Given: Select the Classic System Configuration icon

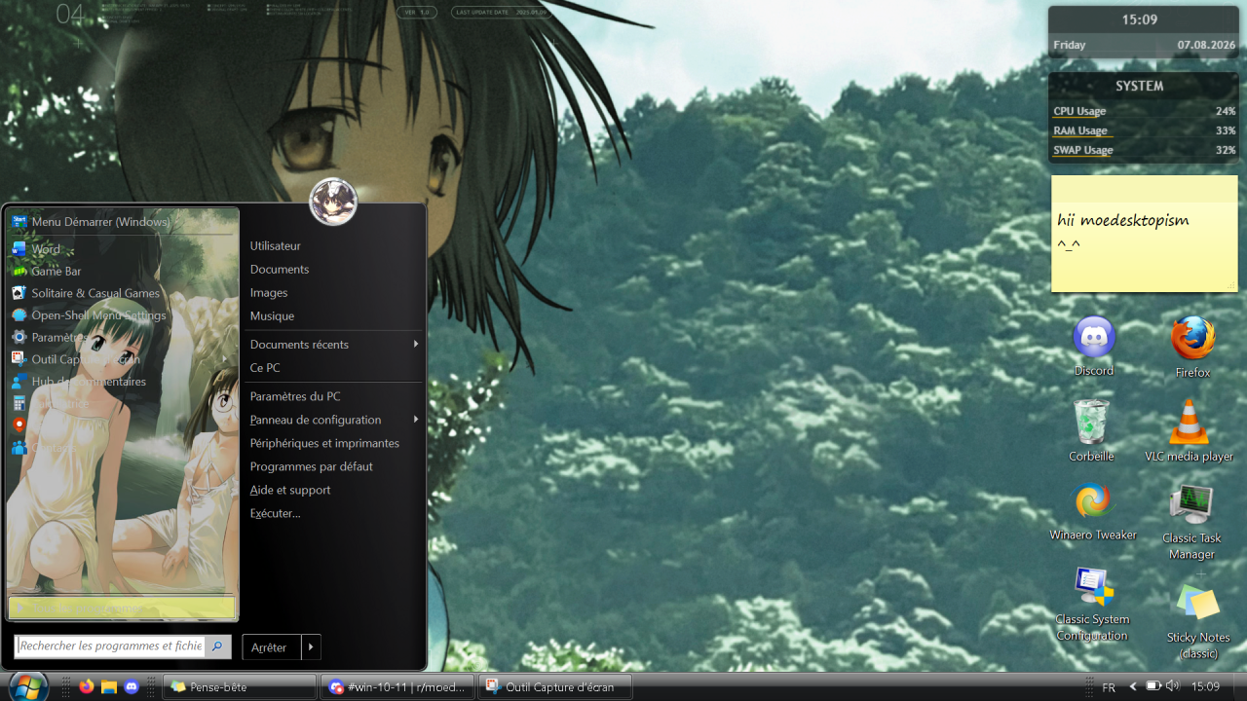Looking at the screenshot, I should [1092, 605].
